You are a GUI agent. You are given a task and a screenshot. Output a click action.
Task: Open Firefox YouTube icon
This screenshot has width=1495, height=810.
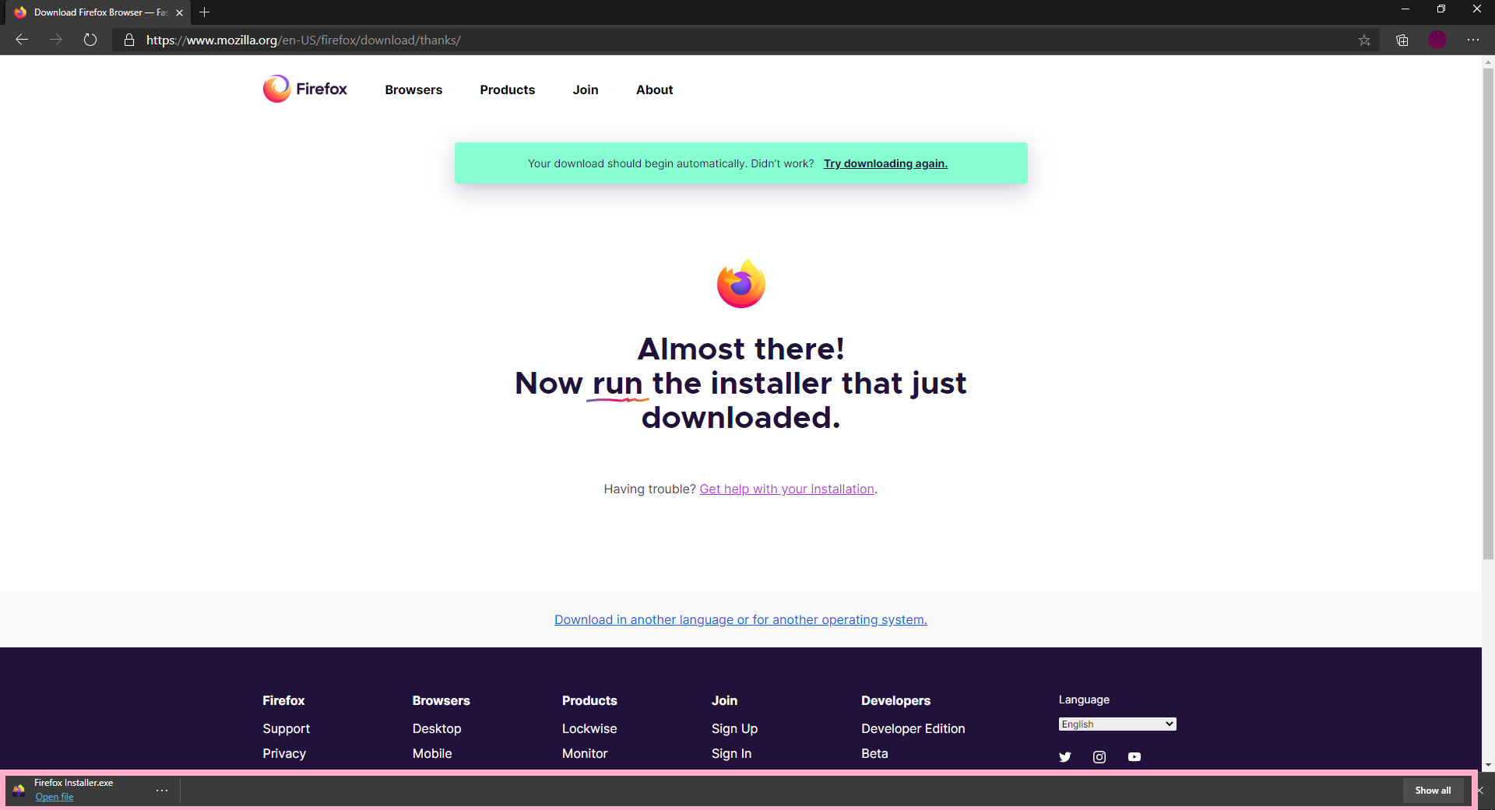tap(1134, 757)
